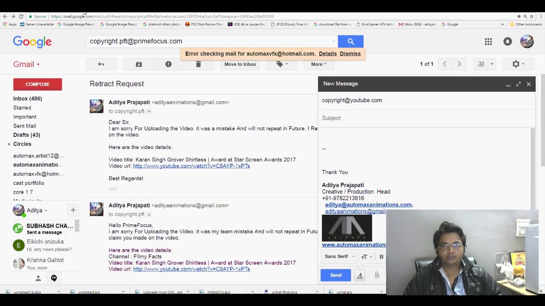Open the Sent Mail folder
545x306 pixels.
click(24, 126)
